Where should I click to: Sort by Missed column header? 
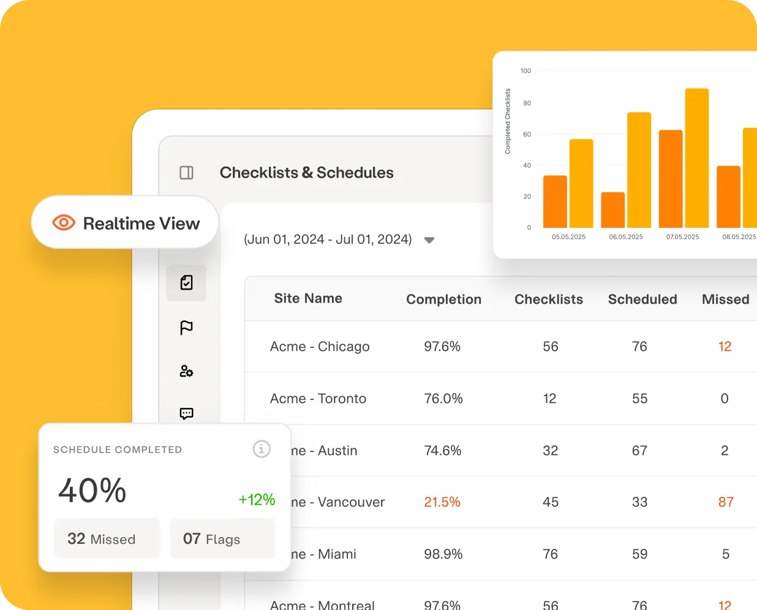(x=726, y=299)
